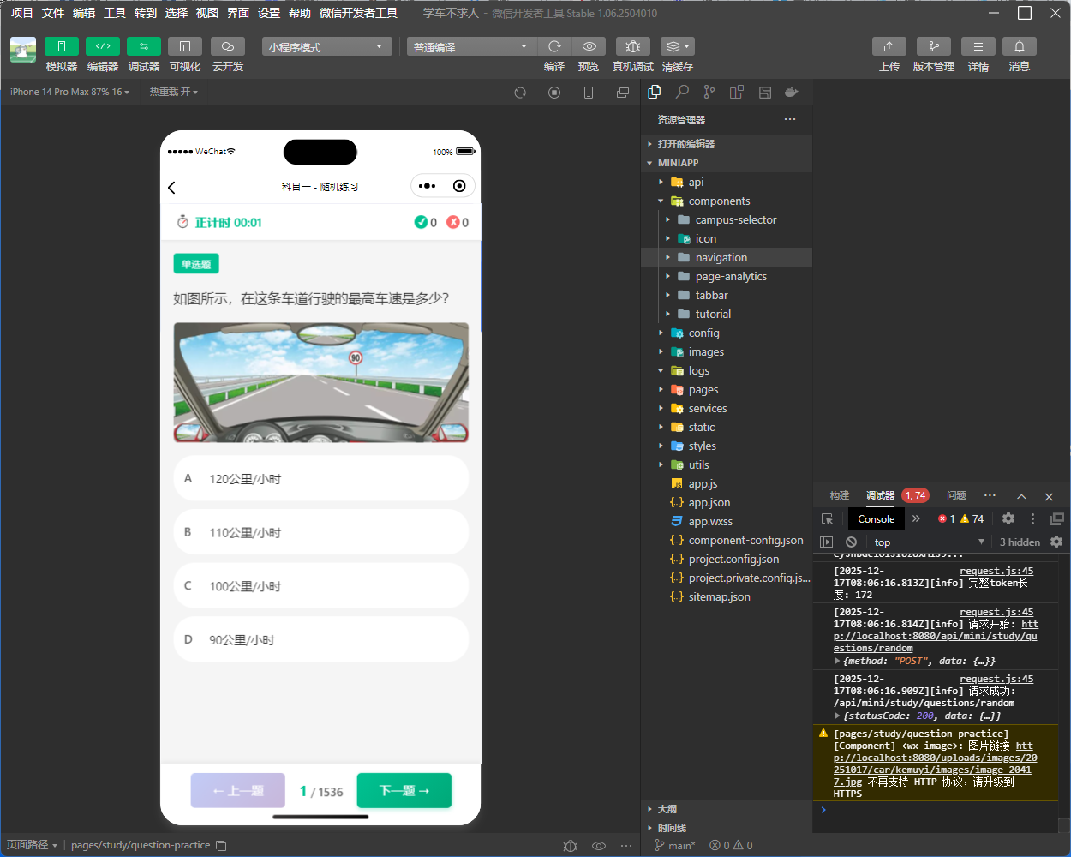Click the preview eye icon (预览)
Image resolution: width=1071 pixels, height=857 pixels.
click(x=589, y=46)
